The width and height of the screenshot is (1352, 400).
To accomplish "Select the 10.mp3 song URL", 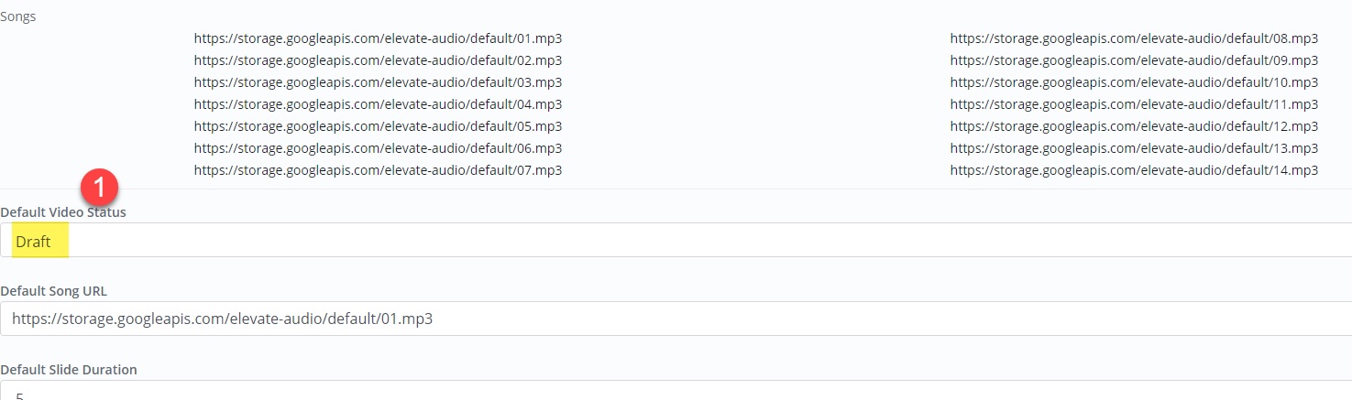I will point(1134,82).
